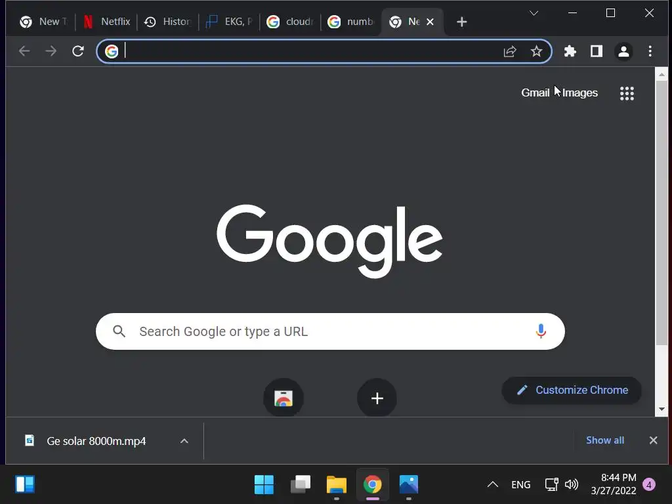Viewport: 672px width, 504px height.
Task: Click the page scrollbar up arrow
Action: pyautogui.click(x=661, y=75)
